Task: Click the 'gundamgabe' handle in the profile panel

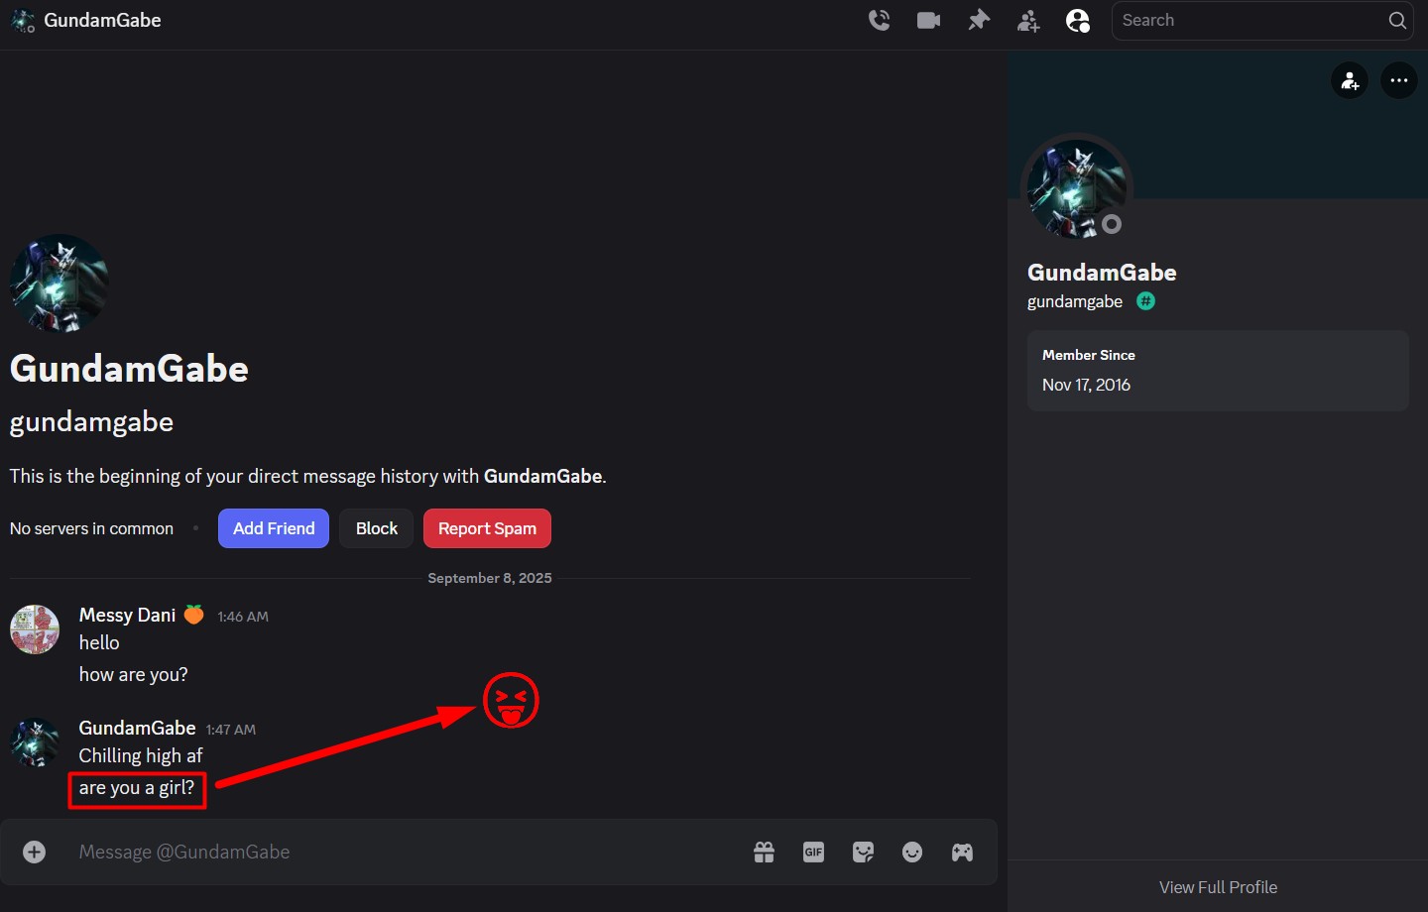Action: coord(1075,301)
